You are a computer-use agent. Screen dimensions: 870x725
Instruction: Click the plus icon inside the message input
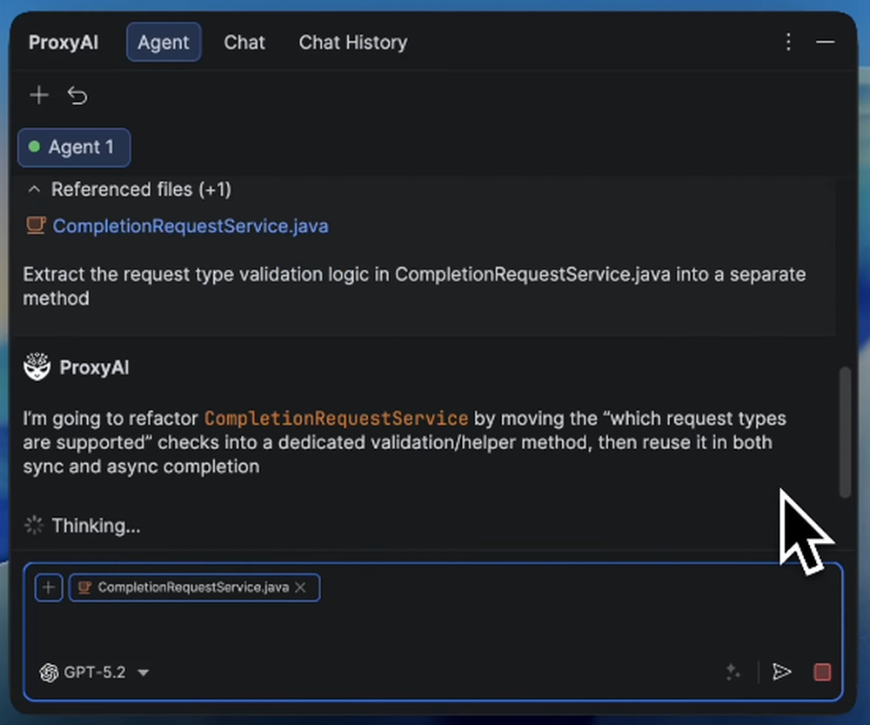48,587
